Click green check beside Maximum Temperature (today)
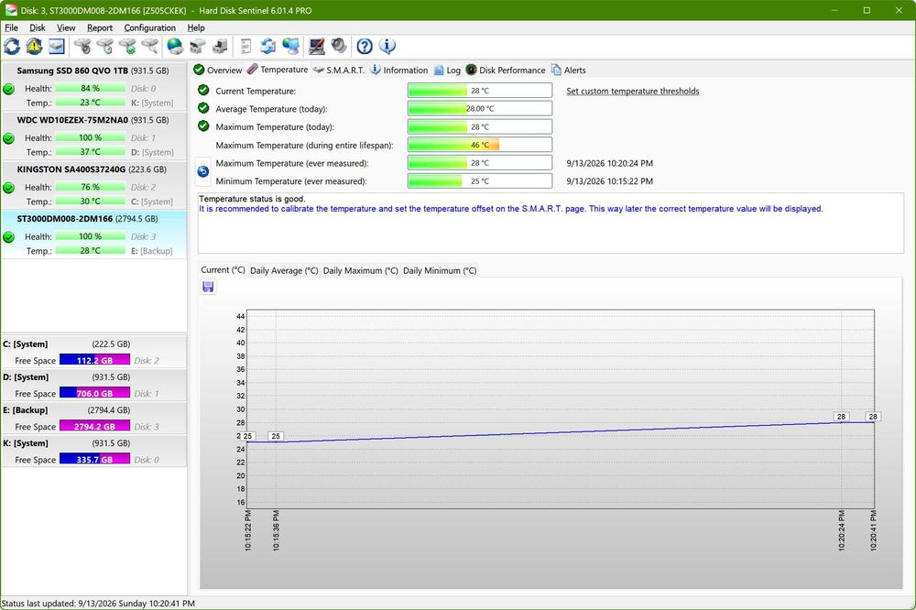The width and height of the screenshot is (916, 610). [x=203, y=126]
